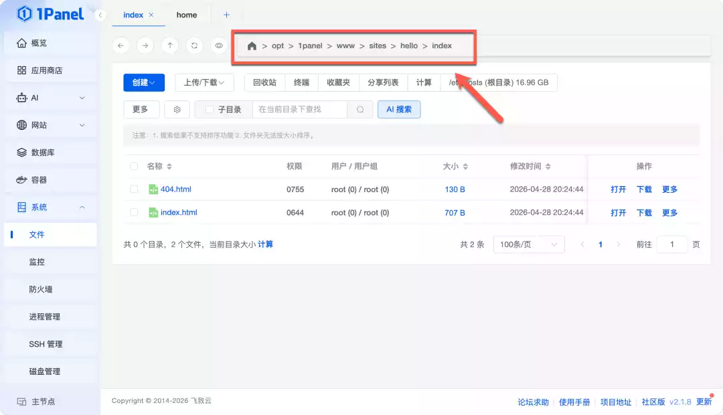The width and height of the screenshot is (723, 415).
Task: Navigate back with left arrow
Action: point(120,46)
